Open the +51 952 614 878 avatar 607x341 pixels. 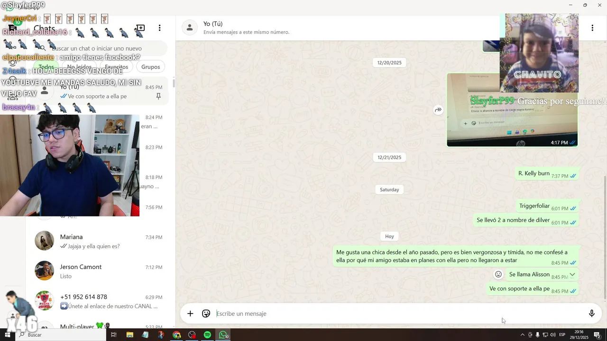[x=44, y=301]
